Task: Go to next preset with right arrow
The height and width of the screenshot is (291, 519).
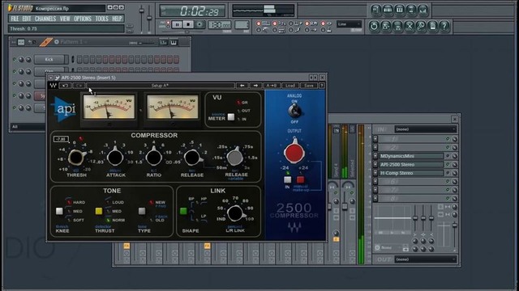Action: (x=255, y=86)
